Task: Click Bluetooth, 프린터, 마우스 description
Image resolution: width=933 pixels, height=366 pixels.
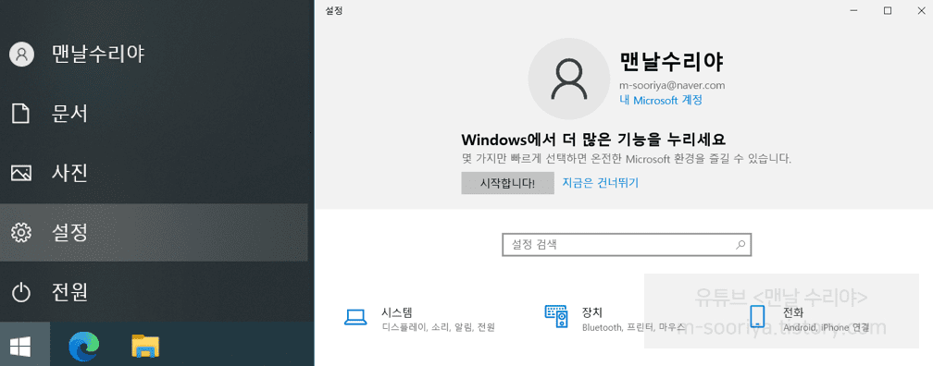Action: point(633,327)
